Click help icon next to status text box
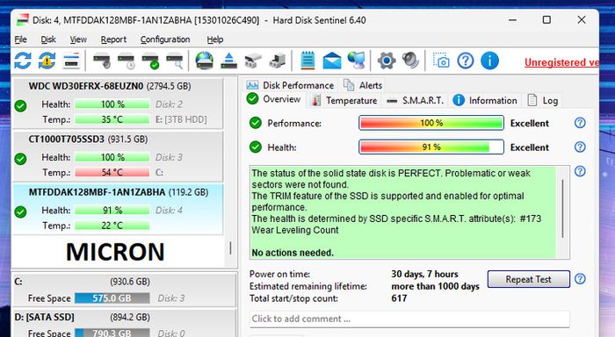The width and height of the screenshot is (615, 337). [x=580, y=171]
